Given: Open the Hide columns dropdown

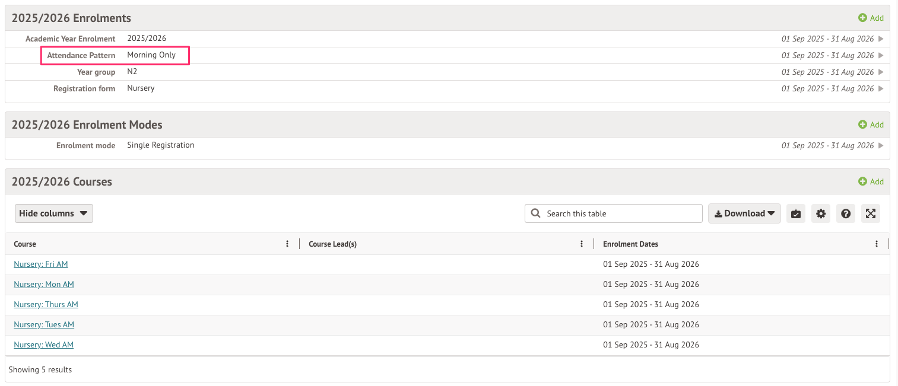Looking at the screenshot, I should tap(53, 213).
